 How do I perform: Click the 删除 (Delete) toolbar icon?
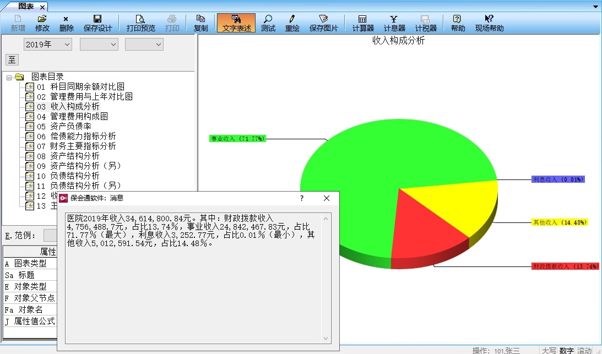(x=66, y=23)
